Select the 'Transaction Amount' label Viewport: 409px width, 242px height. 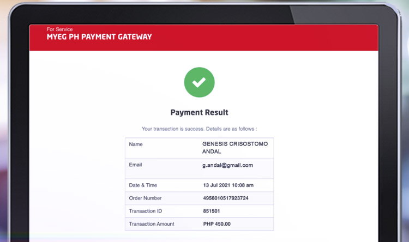pyautogui.click(x=152, y=224)
